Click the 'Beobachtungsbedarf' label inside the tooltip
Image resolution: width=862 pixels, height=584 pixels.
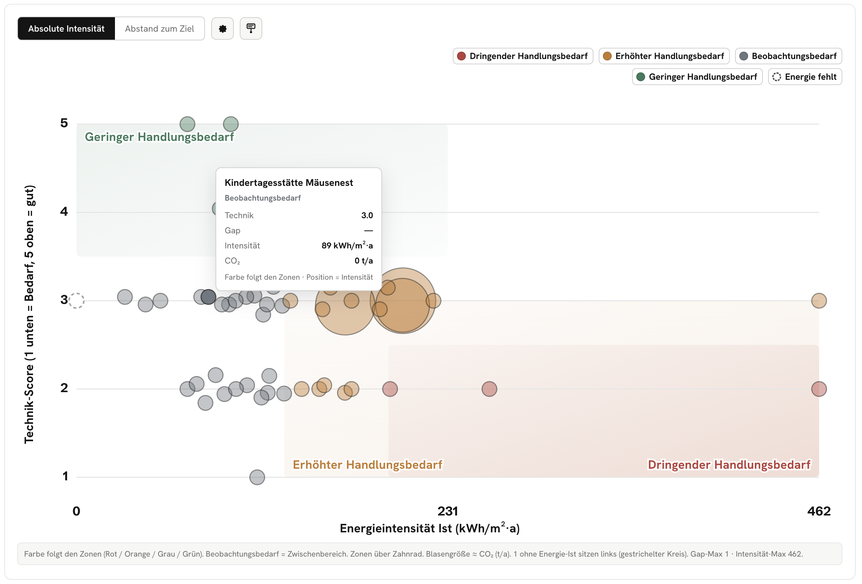pyautogui.click(x=263, y=198)
